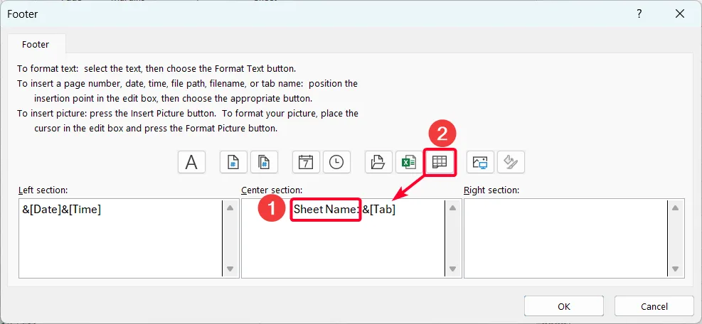
Task: Click the Right section scroll up arrow
Action: point(675,207)
